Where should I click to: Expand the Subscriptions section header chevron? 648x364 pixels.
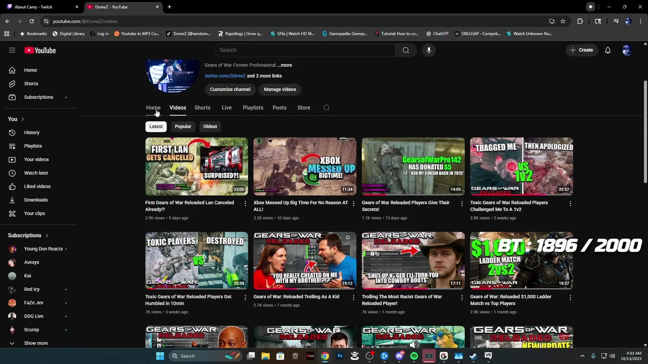47,236
